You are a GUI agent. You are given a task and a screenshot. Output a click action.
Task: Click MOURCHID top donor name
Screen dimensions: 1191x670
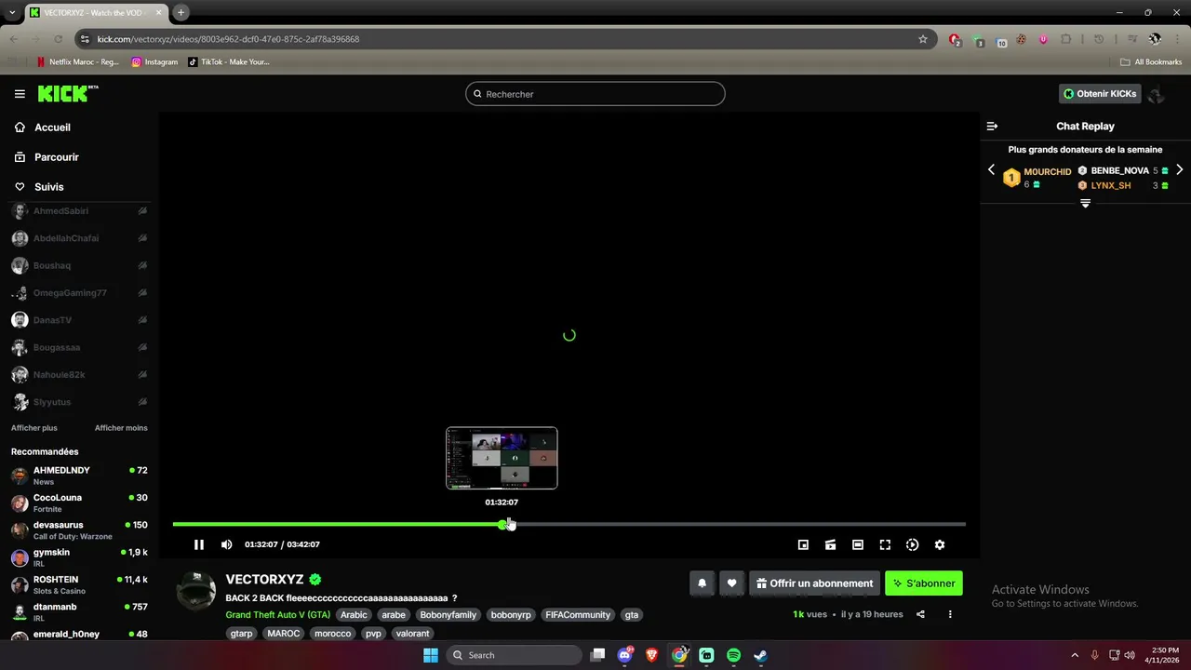pos(1048,172)
